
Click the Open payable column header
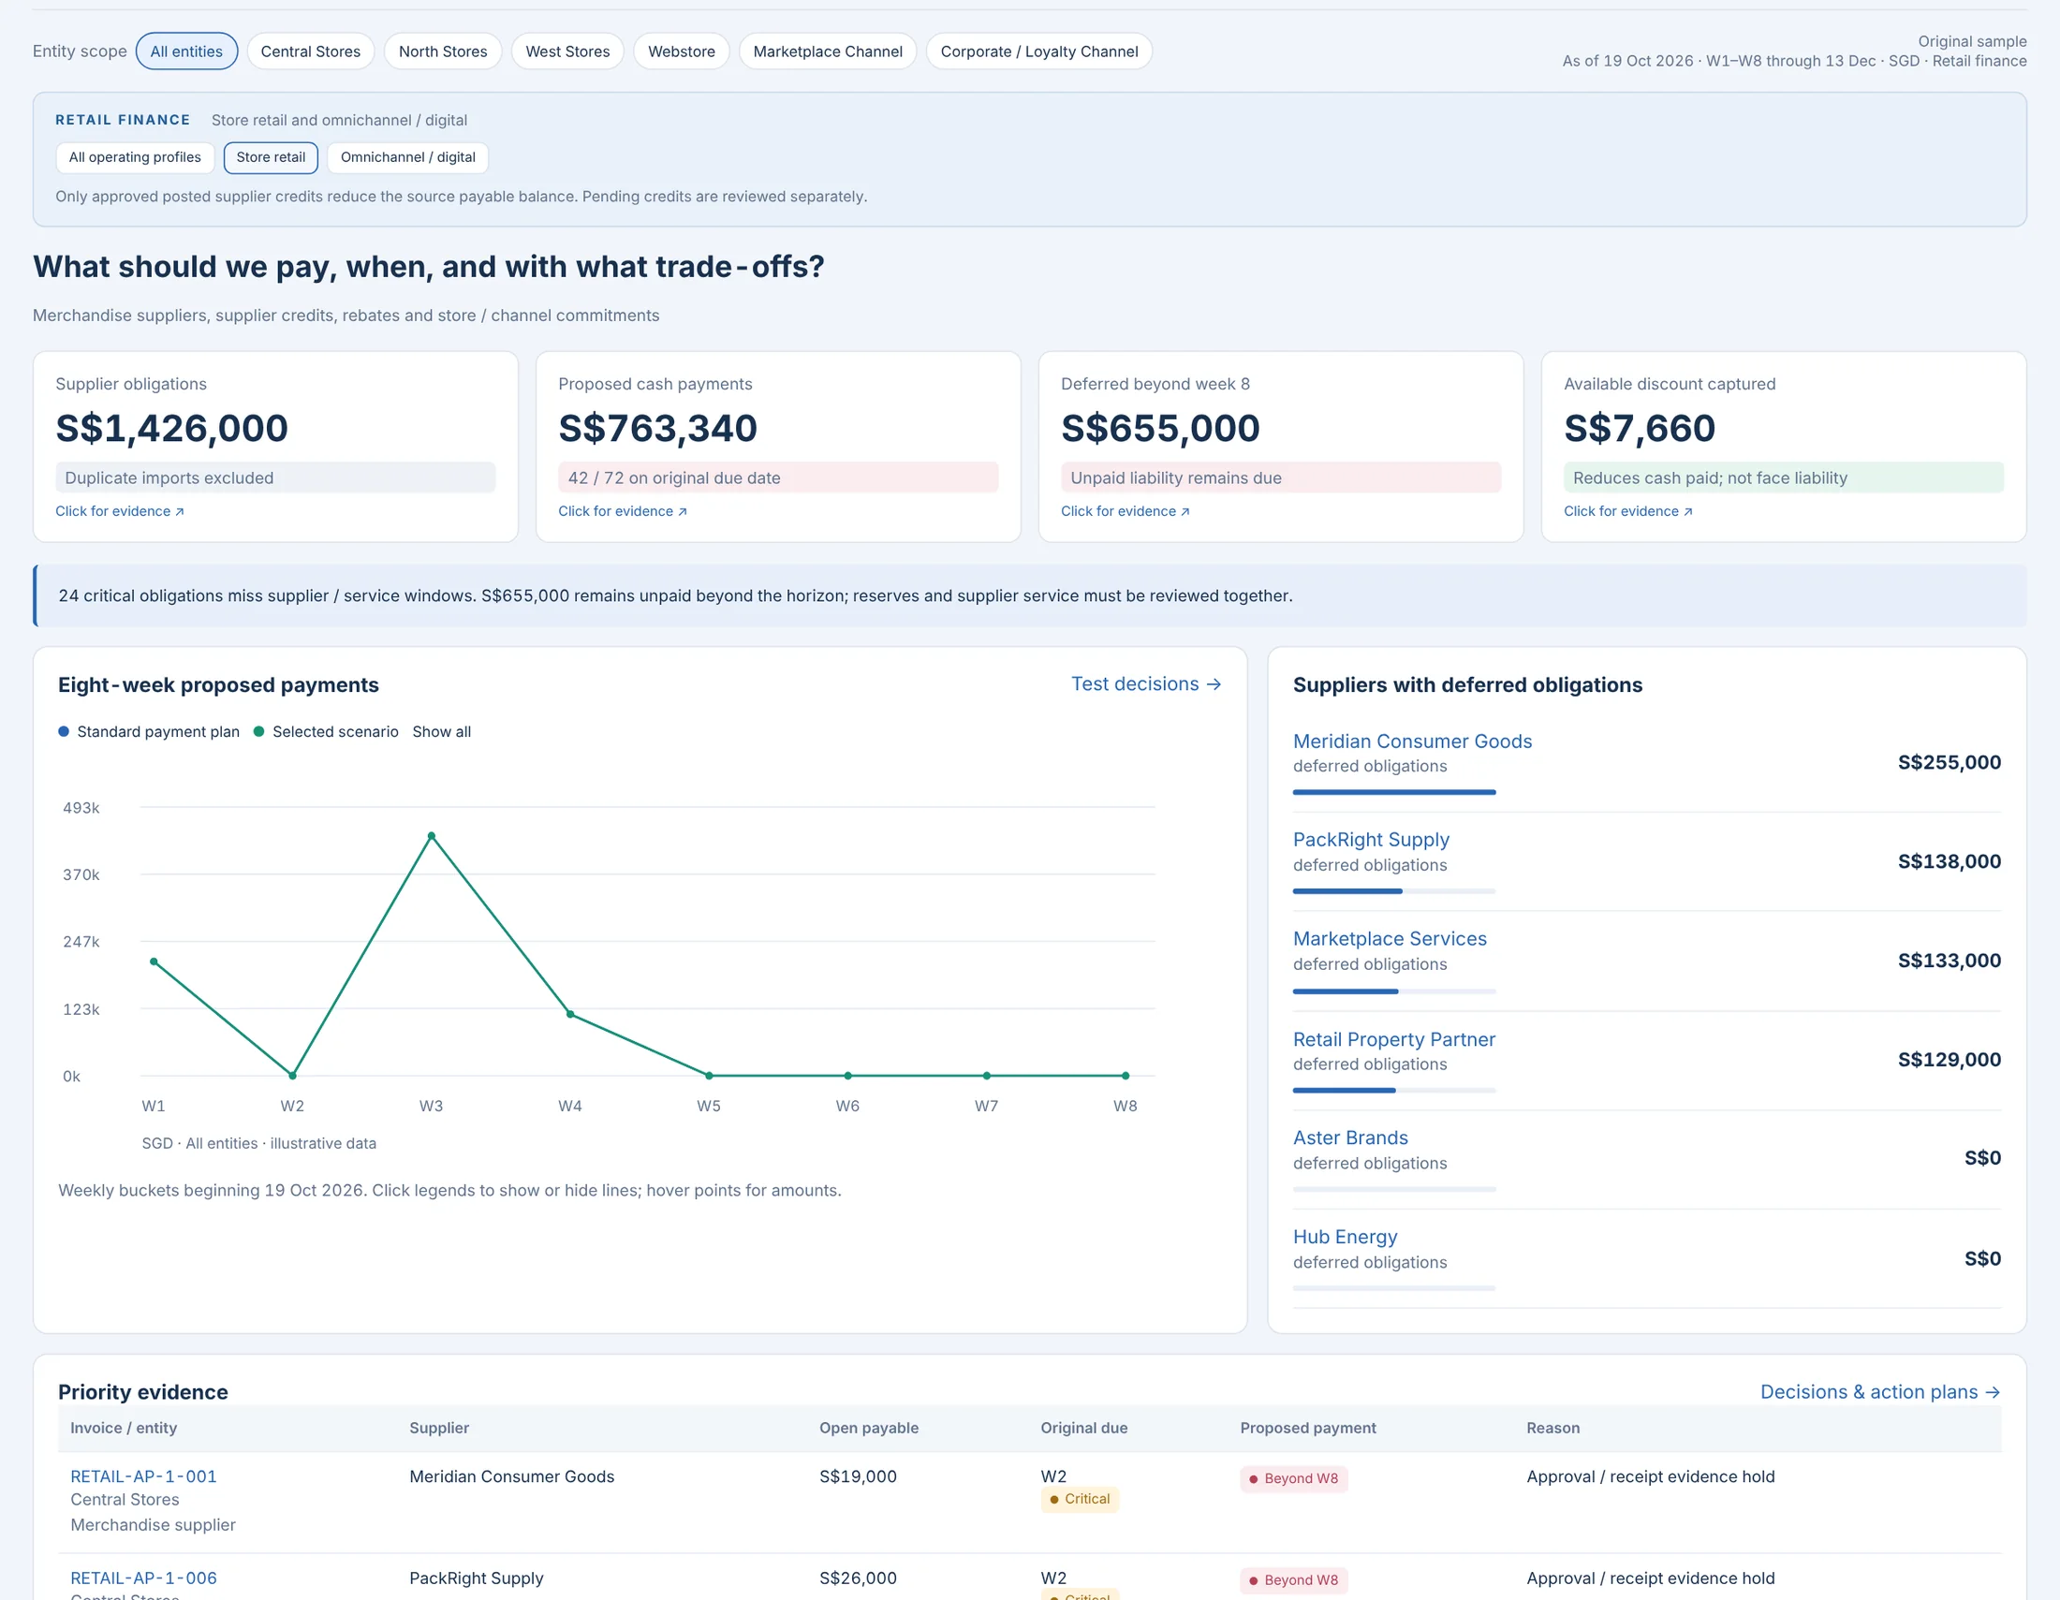click(869, 1428)
